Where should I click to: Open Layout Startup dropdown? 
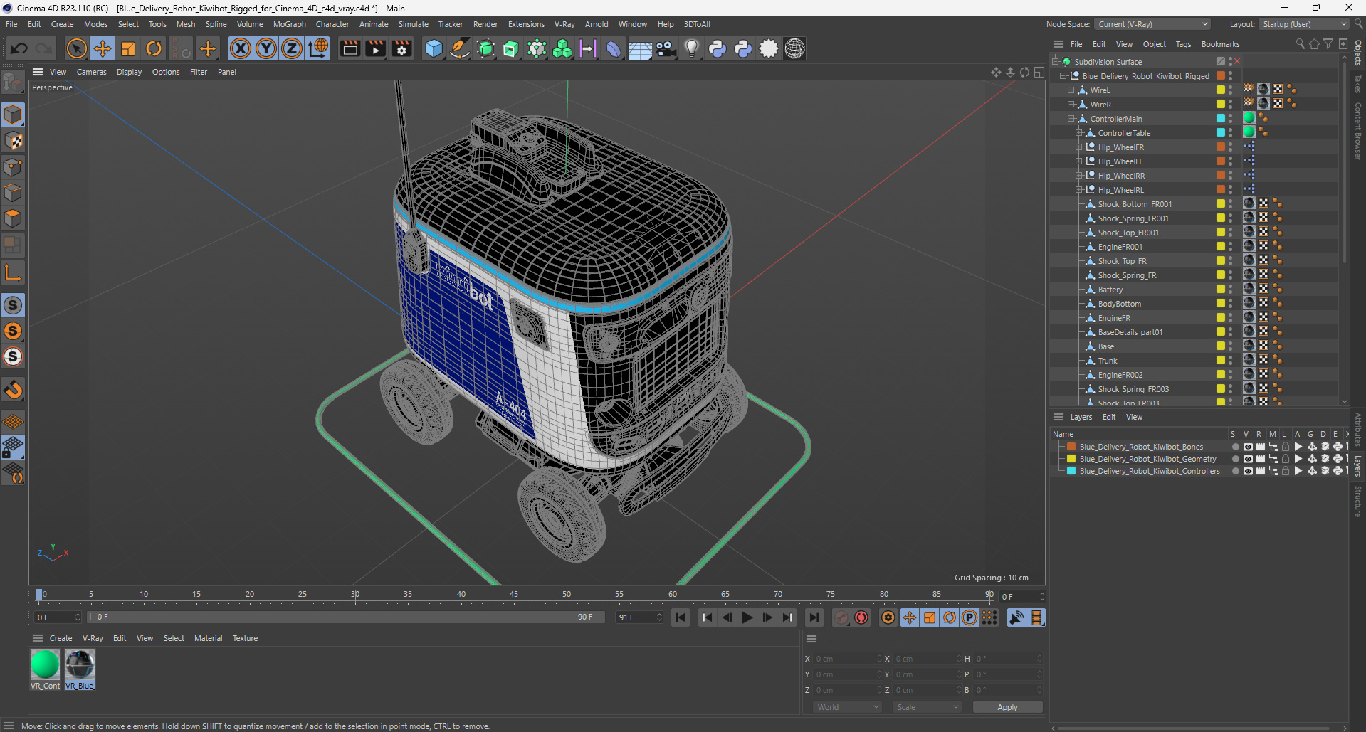(x=1304, y=24)
